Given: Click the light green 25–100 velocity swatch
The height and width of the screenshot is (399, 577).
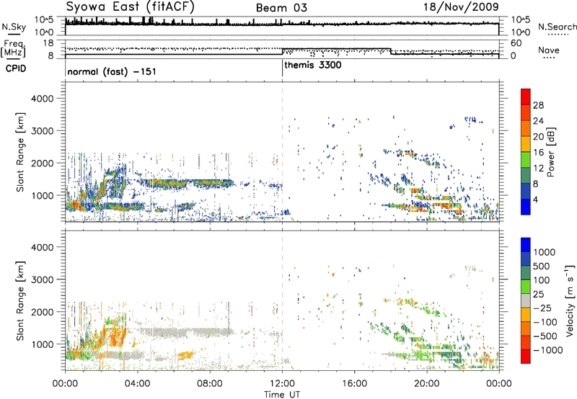Looking at the screenshot, I should 526,287.
